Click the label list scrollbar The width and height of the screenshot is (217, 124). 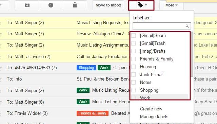coord(192,54)
